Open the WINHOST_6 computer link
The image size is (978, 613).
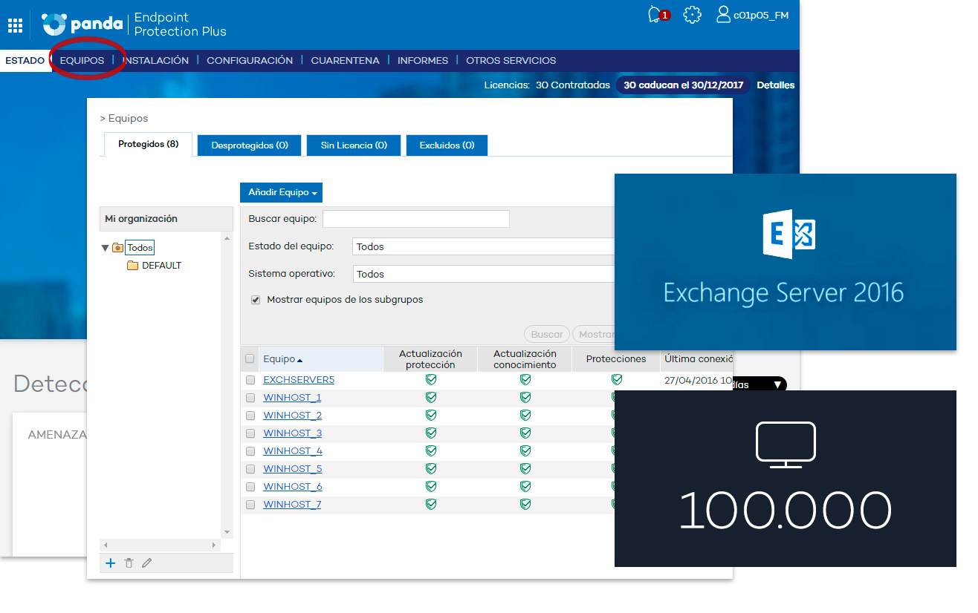[293, 487]
